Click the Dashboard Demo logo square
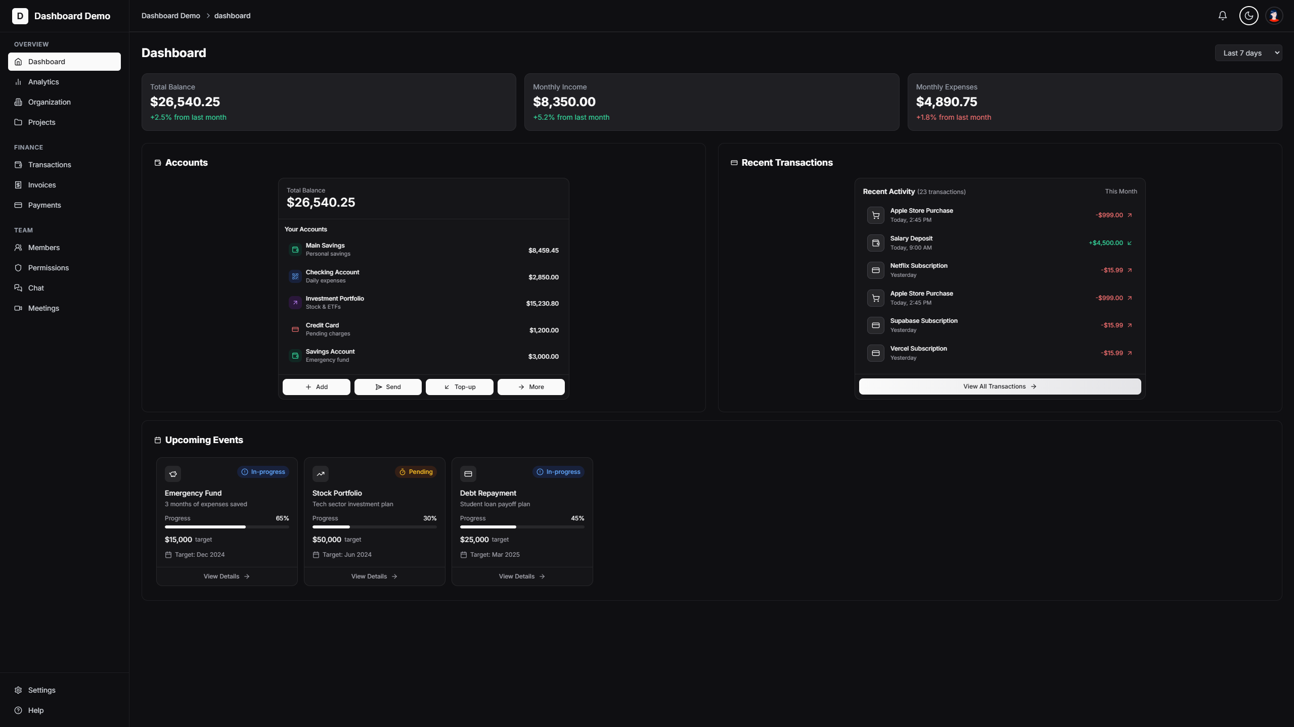 (x=20, y=16)
